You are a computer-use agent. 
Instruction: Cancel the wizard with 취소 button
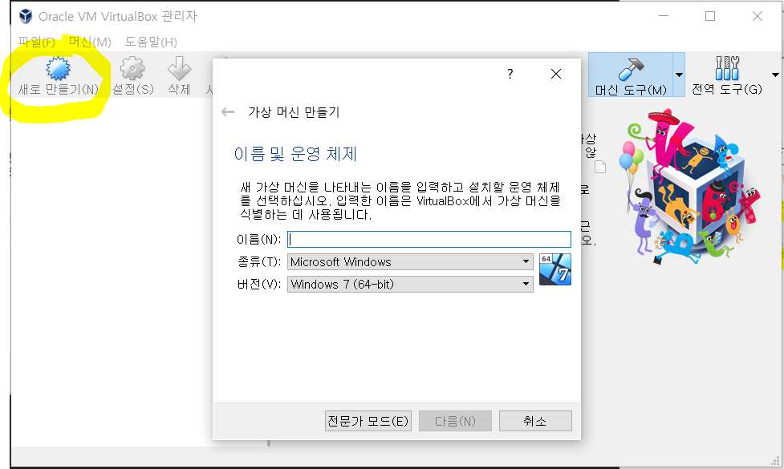(535, 421)
